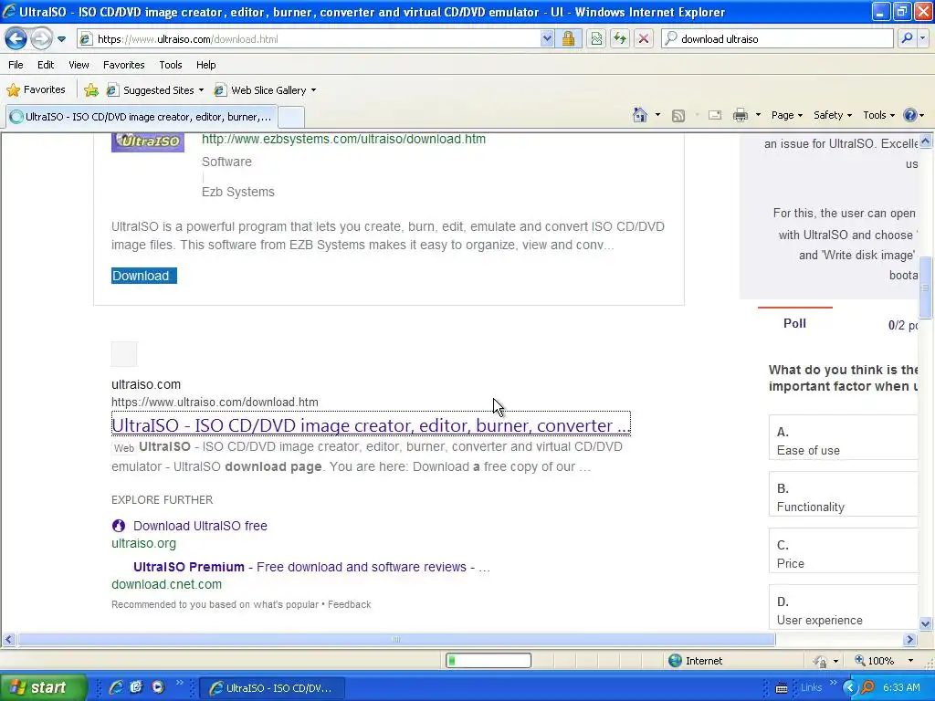Click the Home page icon
Screen dimensions: 935x701
(640, 115)
